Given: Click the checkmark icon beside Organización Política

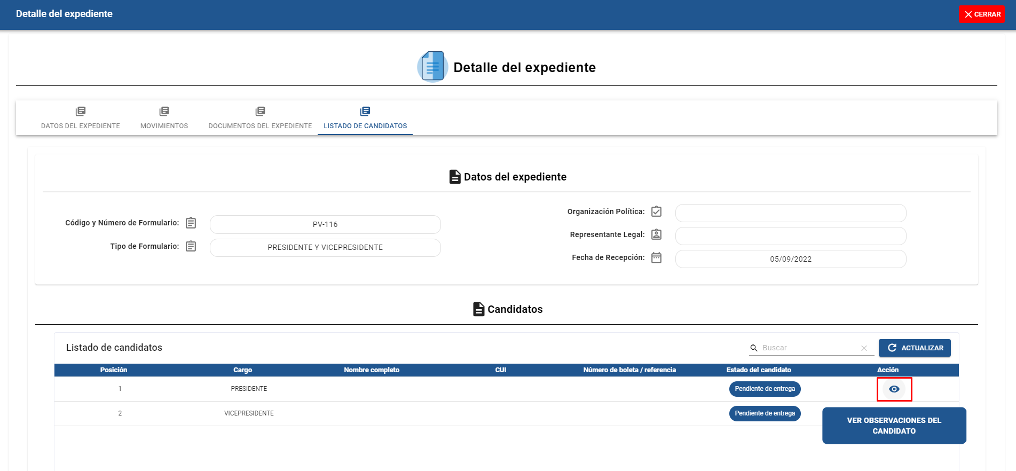Looking at the screenshot, I should click(x=656, y=211).
